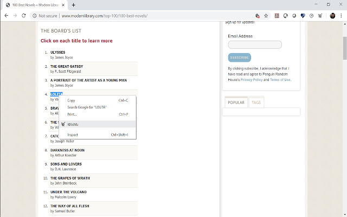Open the Chrome three-dot menu
Viewport: 347px width, 217px height.
[x=341, y=16]
